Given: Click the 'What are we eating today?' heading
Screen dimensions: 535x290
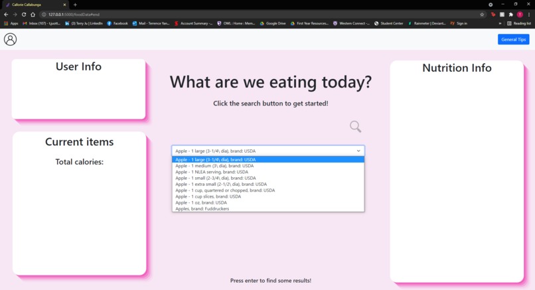Looking at the screenshot, I should [271, 82].
